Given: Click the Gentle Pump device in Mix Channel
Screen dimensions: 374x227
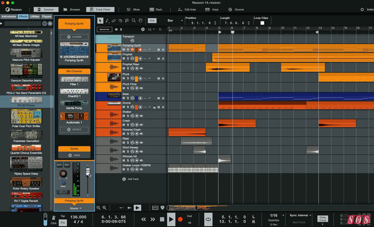Looking at the screenshot, I should 74,105.
